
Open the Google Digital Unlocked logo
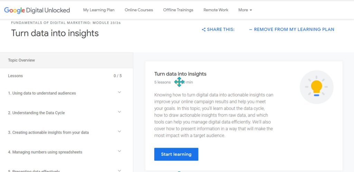[x=37, y=10]
